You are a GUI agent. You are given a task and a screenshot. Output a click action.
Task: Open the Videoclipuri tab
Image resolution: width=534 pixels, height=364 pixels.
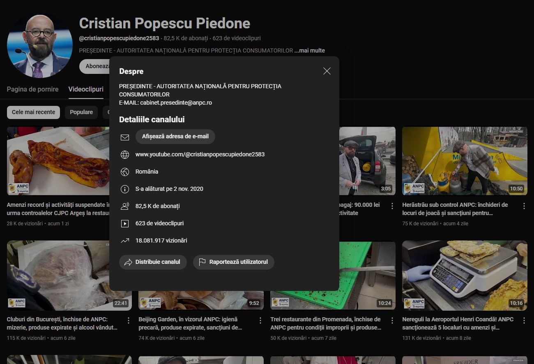pos(86,89)
